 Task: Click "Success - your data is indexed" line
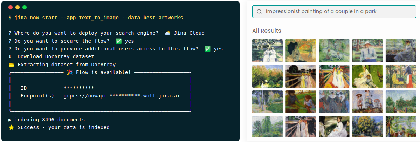(59, 127)
